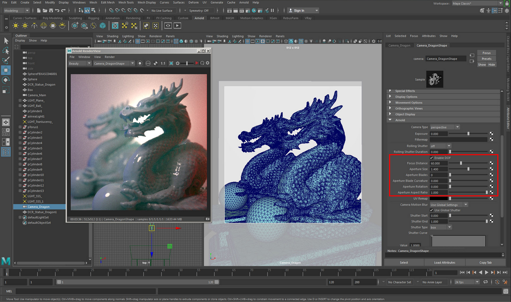The width and height of the screenshot is (511, 302).
Task: Expand the defaultLightSet outliner node
Action: click(20, 218)
